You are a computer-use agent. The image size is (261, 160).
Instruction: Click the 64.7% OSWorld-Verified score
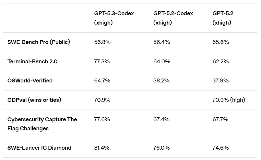[102, 80]
